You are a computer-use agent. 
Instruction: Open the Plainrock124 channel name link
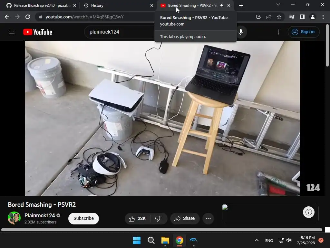(x=40, y=215)
